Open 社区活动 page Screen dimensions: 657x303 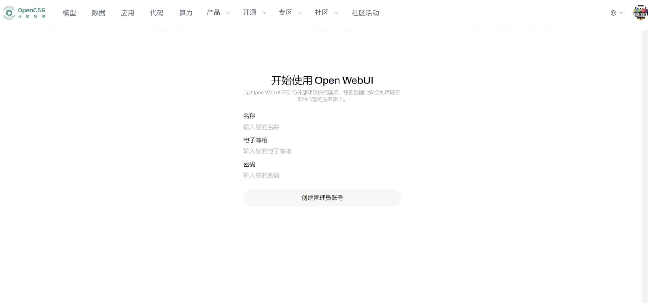coord(365,13)
